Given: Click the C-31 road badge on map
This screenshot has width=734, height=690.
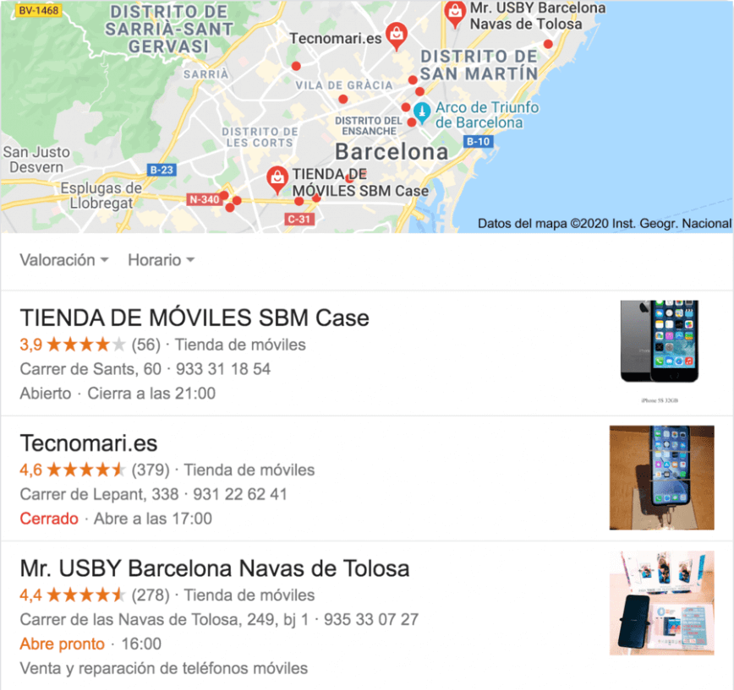Looking at the screenshot, I should point(299,219).
